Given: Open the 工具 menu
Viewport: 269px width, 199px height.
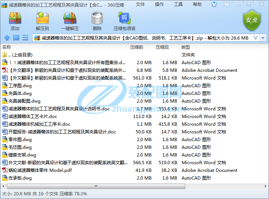Looking at the screenshot, I should coord(178,4).
